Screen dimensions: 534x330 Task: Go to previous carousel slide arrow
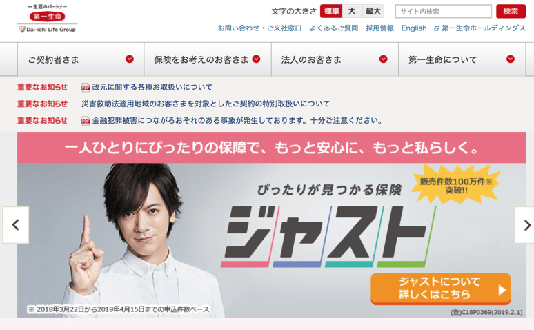16,225
